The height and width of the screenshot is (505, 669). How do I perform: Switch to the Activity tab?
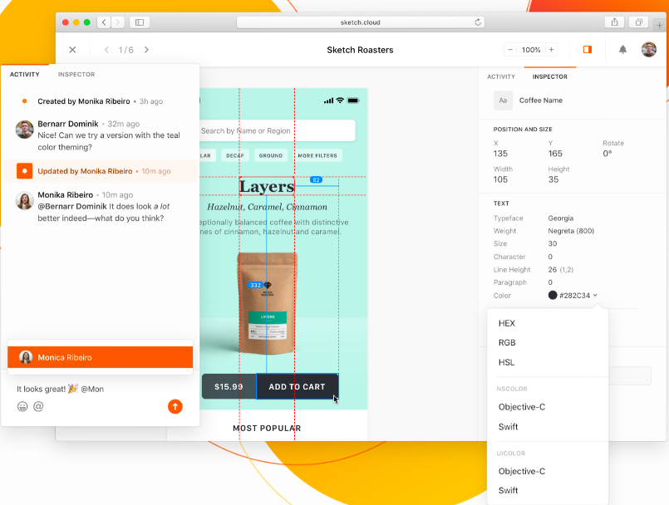[501, 76]
